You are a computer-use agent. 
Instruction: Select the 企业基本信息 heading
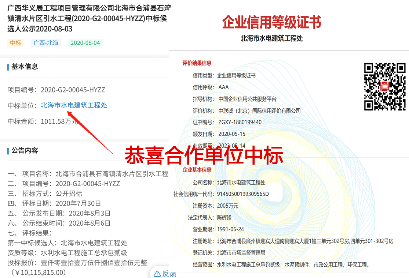(x=197, y=170)
